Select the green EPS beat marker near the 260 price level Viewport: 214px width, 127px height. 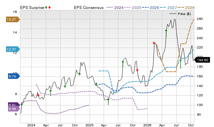166,33
